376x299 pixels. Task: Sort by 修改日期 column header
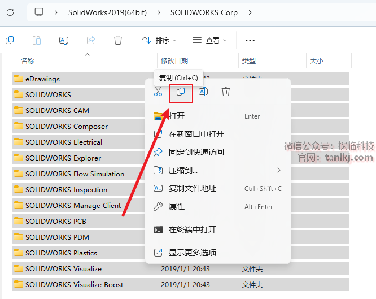(174, 60)
